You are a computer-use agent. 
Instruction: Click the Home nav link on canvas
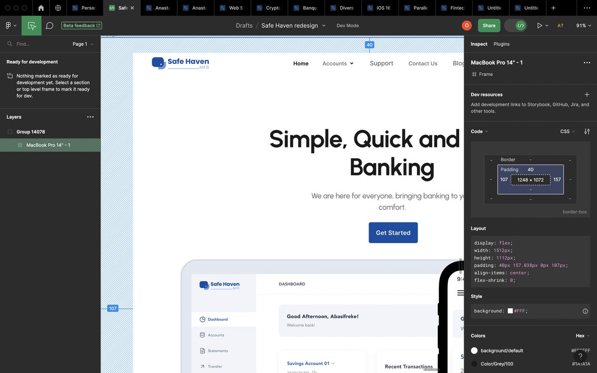301,64
